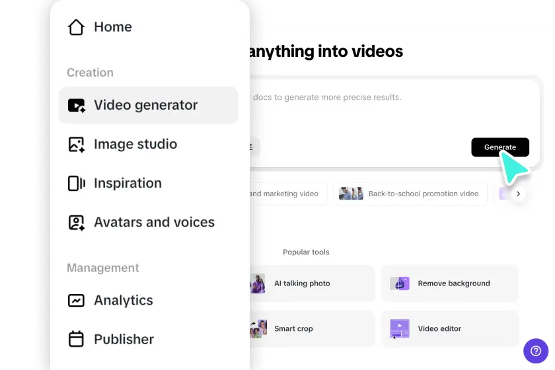The image size is (555, 370).
Task: Show more suggestions with the right chevron
Action: tap(518, 194)
